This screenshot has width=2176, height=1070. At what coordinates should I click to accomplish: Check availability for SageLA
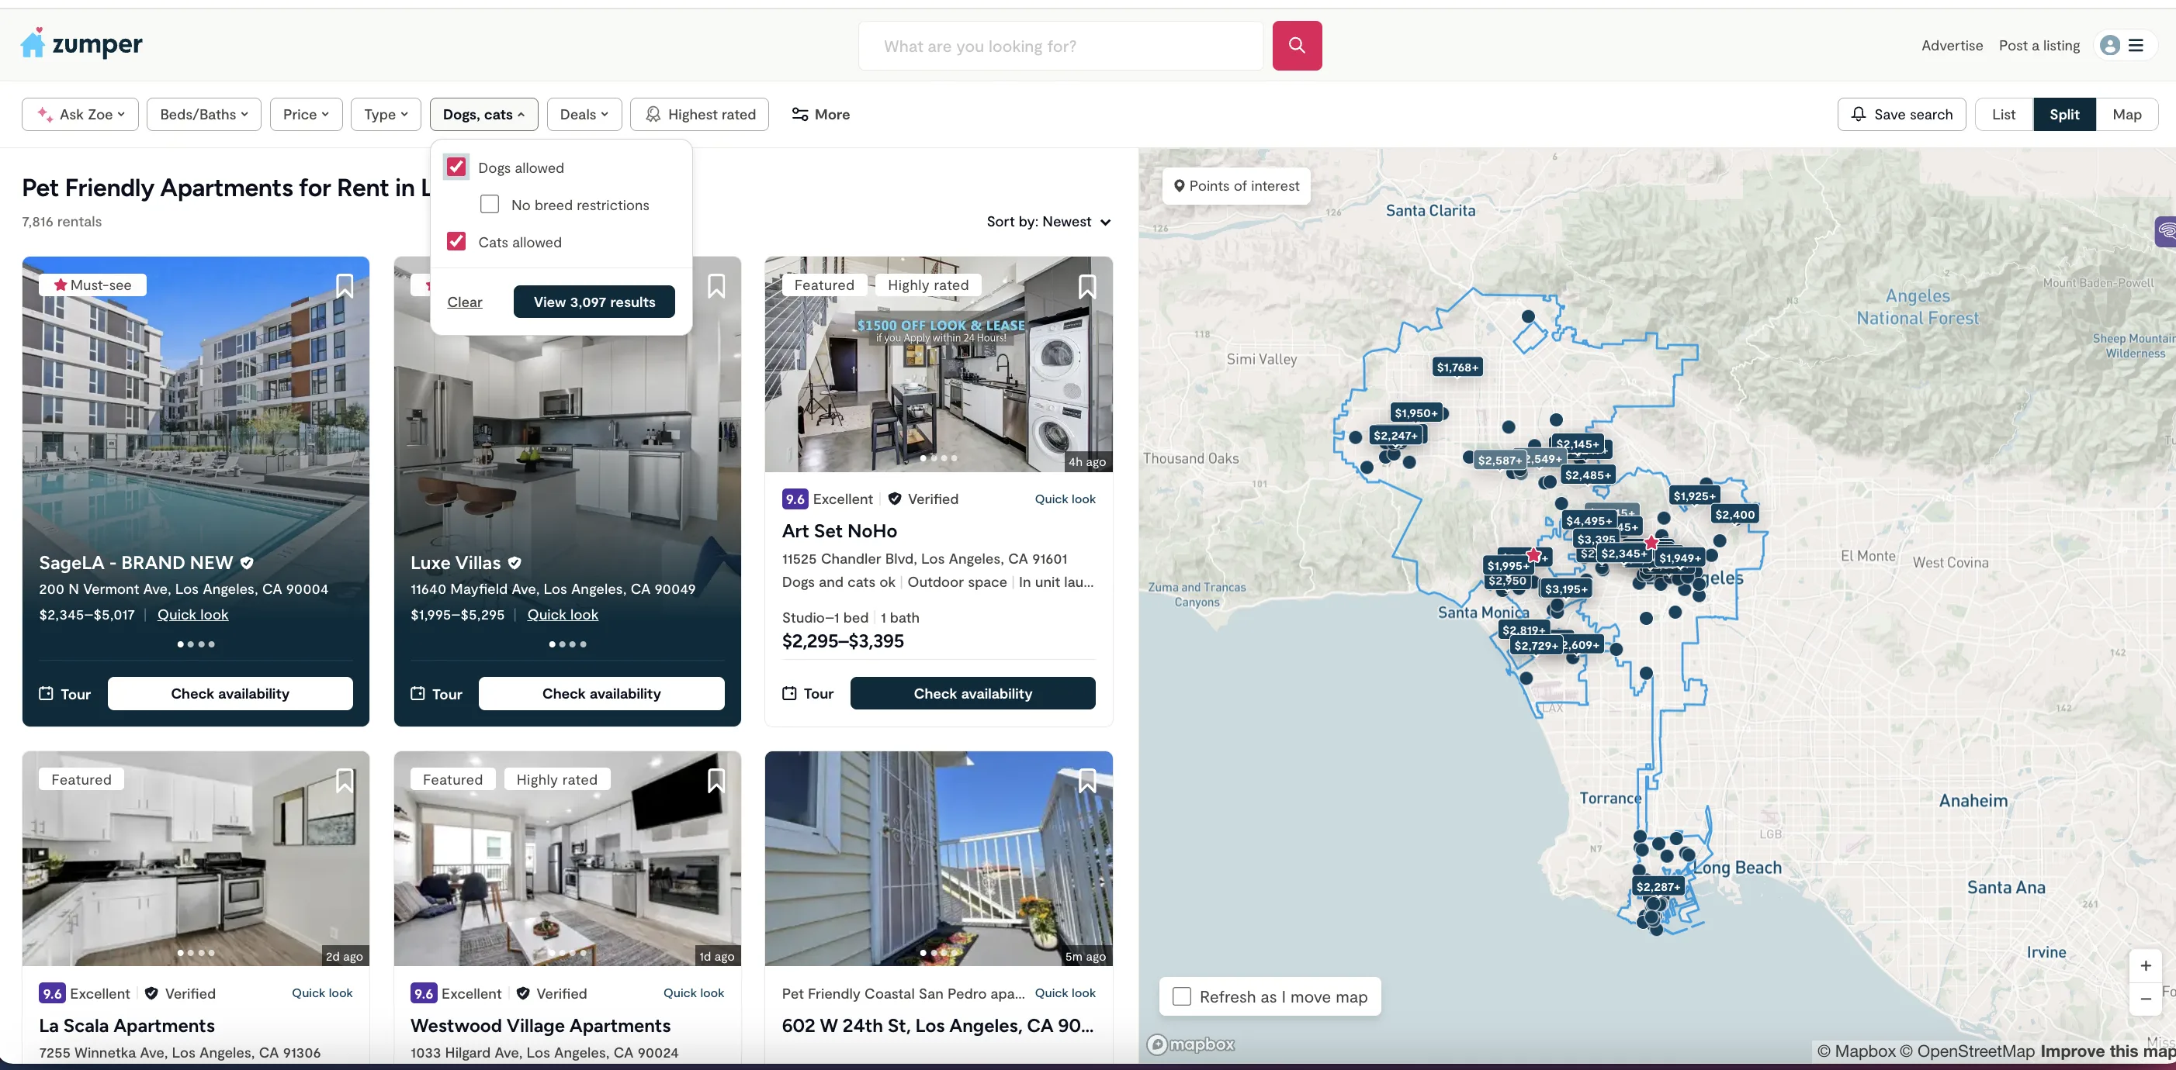(230, 693)
